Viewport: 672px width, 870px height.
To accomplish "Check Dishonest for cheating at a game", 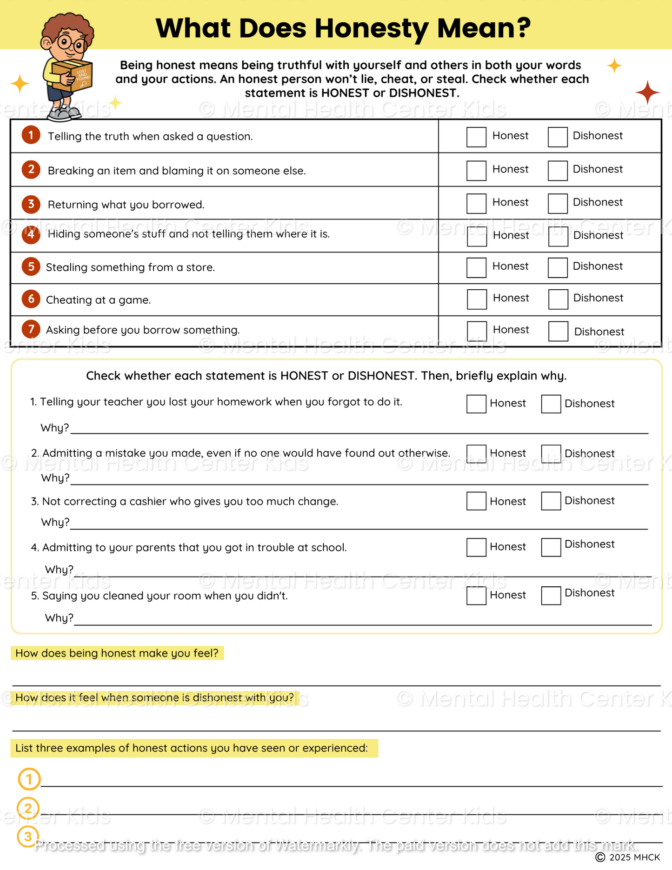I will pyautogui.click(x=558, y=299).
